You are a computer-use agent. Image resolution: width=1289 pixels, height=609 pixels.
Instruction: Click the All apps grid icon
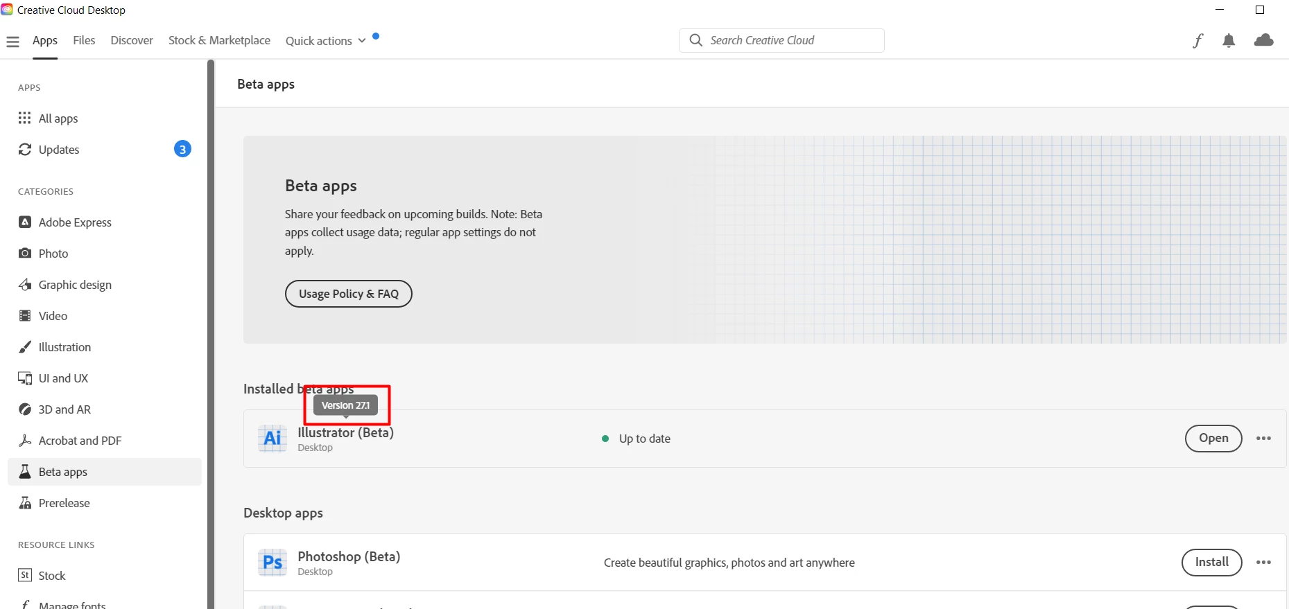25,118
